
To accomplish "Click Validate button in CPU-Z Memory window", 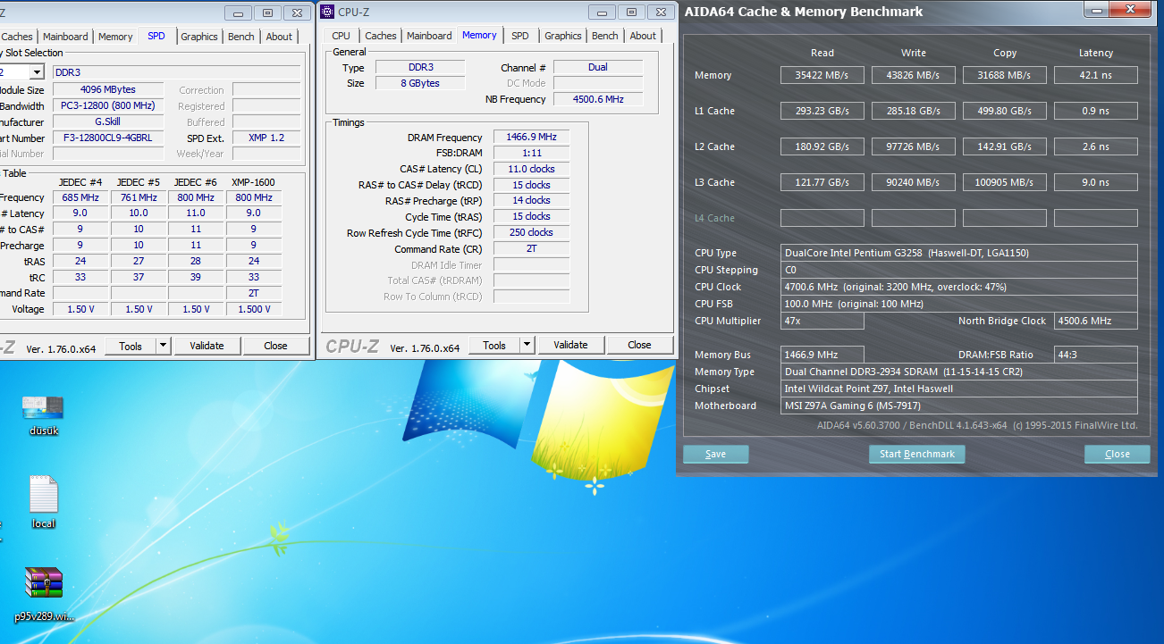I will point(570,345).
